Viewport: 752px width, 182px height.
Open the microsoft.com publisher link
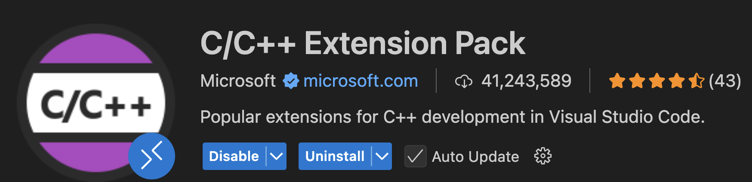361,81
